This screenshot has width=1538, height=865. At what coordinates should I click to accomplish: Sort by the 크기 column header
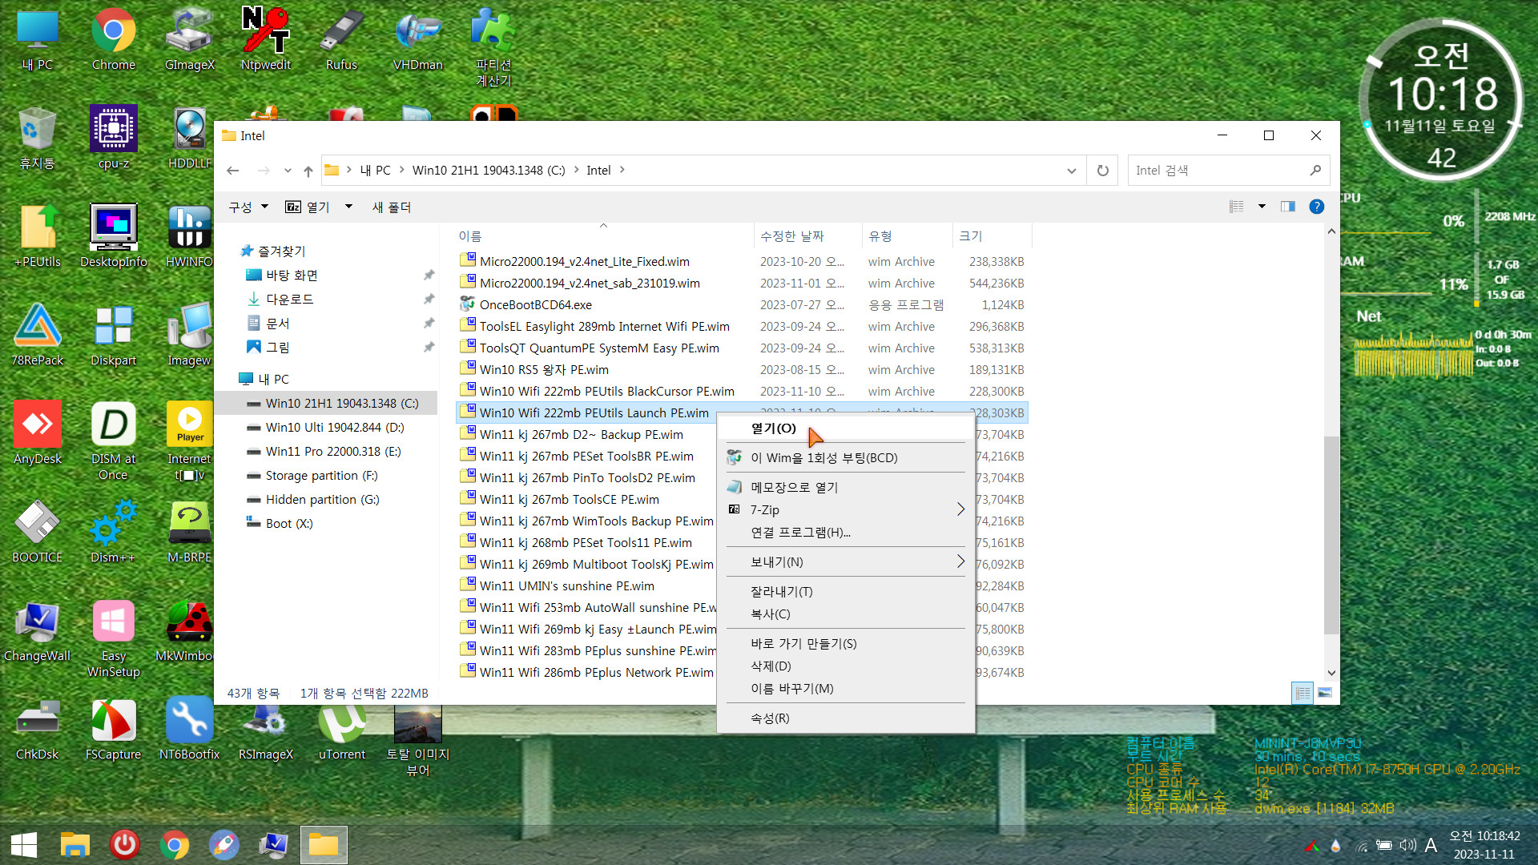[x=992, y=235]
